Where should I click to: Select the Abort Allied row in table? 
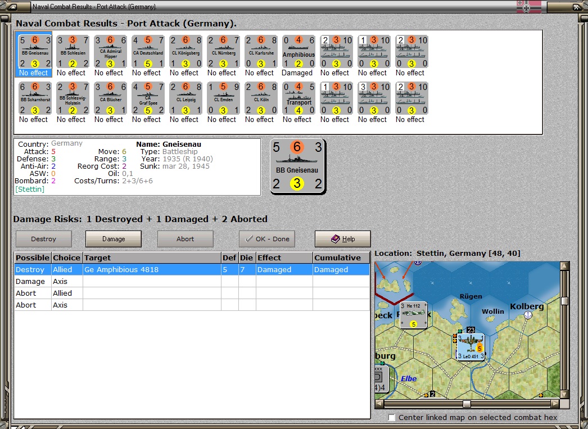192,293
